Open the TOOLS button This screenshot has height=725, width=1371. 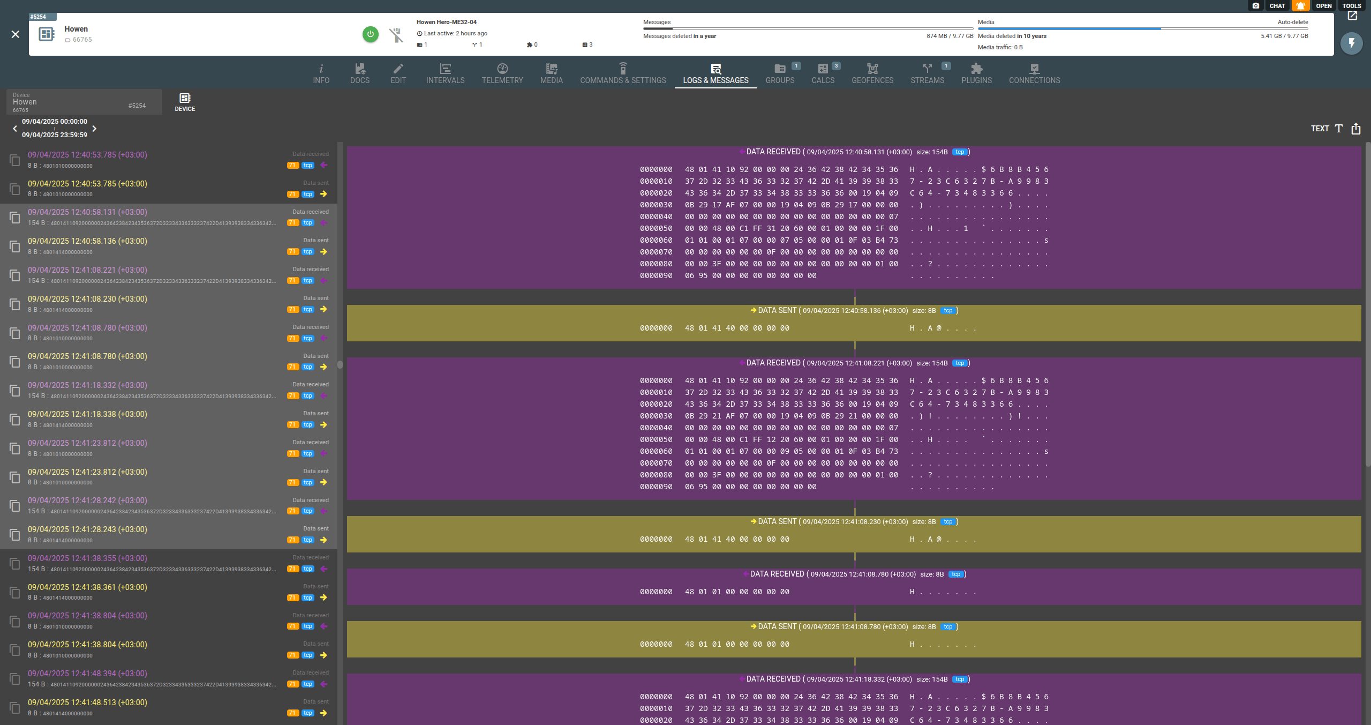point(1351,6)
